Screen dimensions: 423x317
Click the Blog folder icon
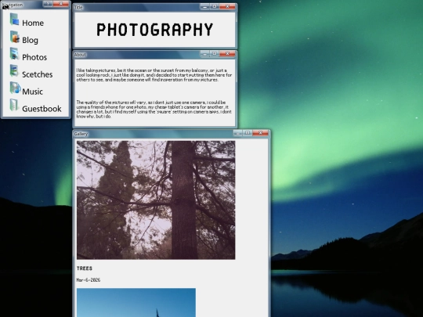pyautogui.click(x=15, y=38)
